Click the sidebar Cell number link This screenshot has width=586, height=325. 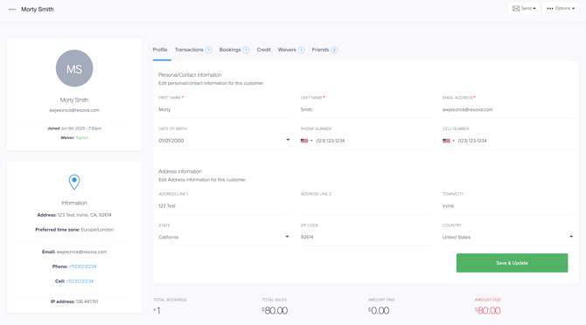click(x=80, y=281)
